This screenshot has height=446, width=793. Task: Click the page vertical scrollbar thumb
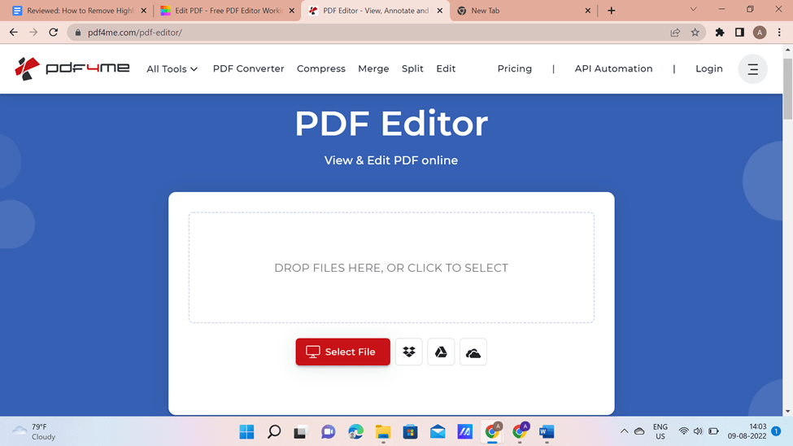[x=787, y=89]
